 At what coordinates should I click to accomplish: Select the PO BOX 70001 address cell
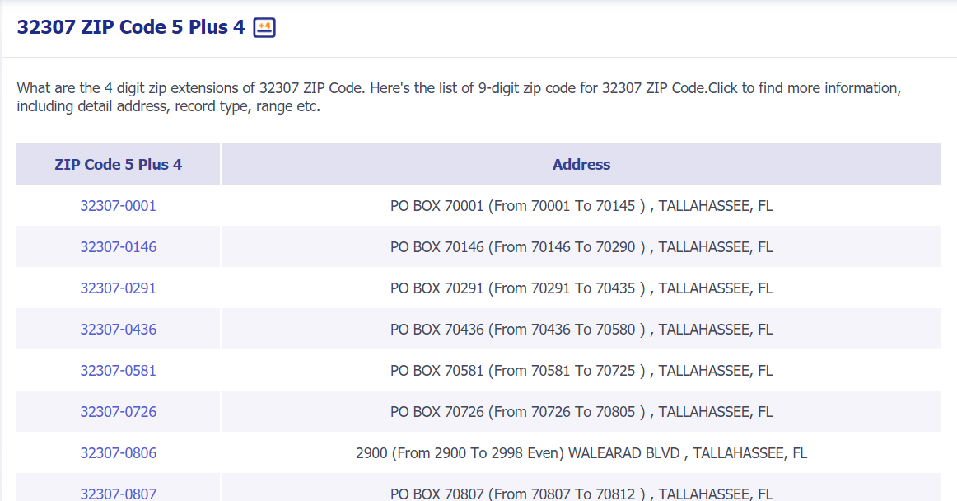581,206
